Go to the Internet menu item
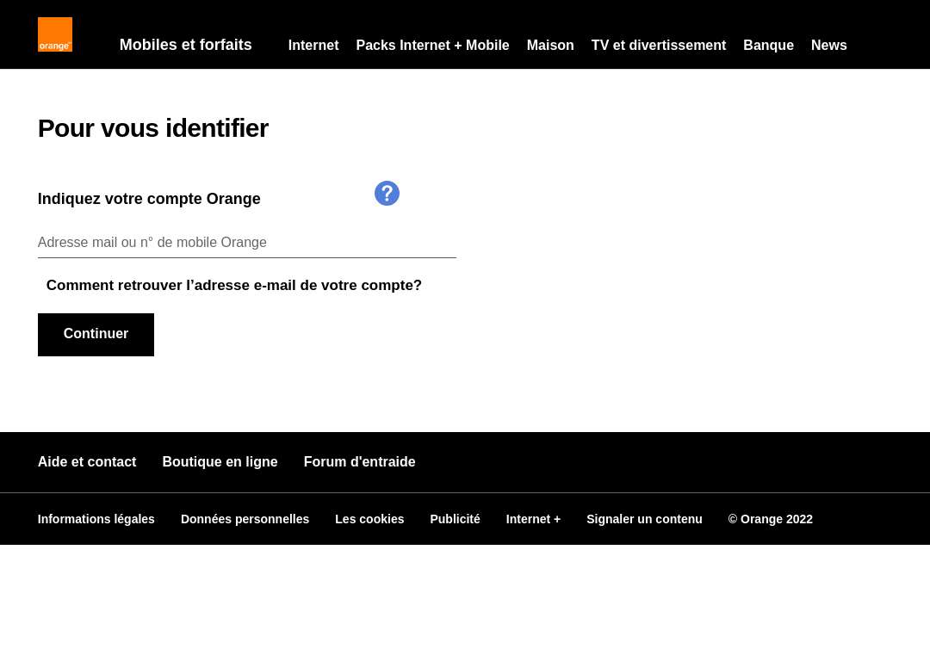 tap(313, 46)
